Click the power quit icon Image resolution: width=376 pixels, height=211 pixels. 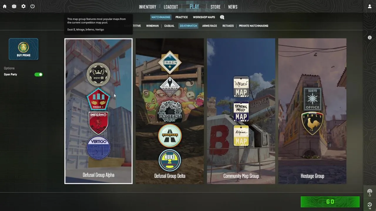click(33, 6)
